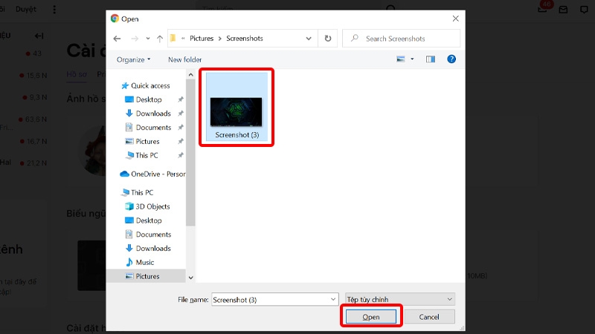The width and height of the screenshot is (595, 334).
Task: Refresh the Screenshots folder
Action: click(x=328, y=39)
